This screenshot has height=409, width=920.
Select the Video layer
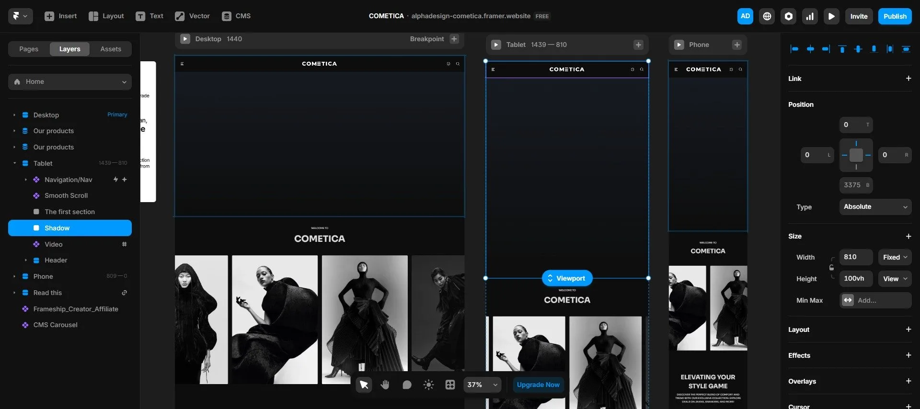(70, 244)
